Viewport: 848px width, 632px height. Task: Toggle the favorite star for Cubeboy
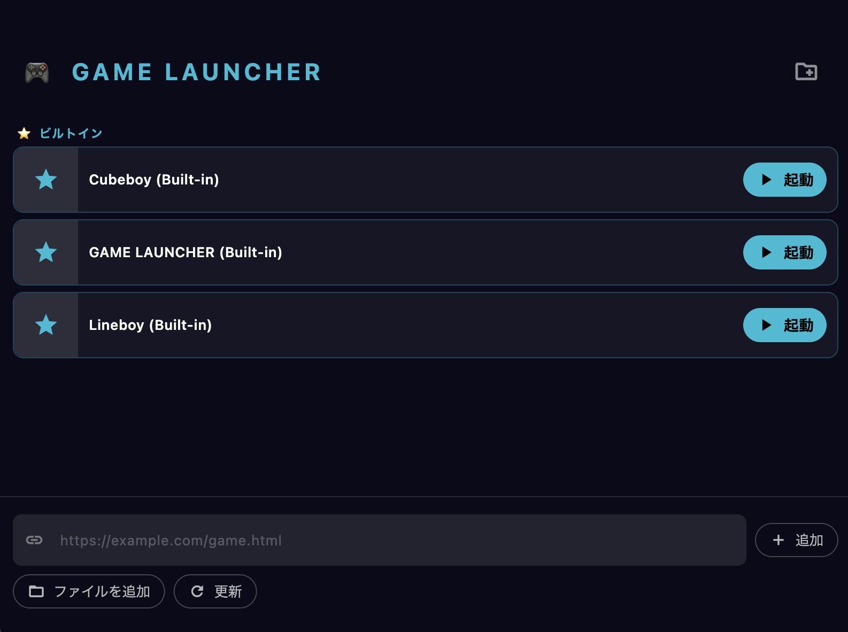tap(46, 180)
